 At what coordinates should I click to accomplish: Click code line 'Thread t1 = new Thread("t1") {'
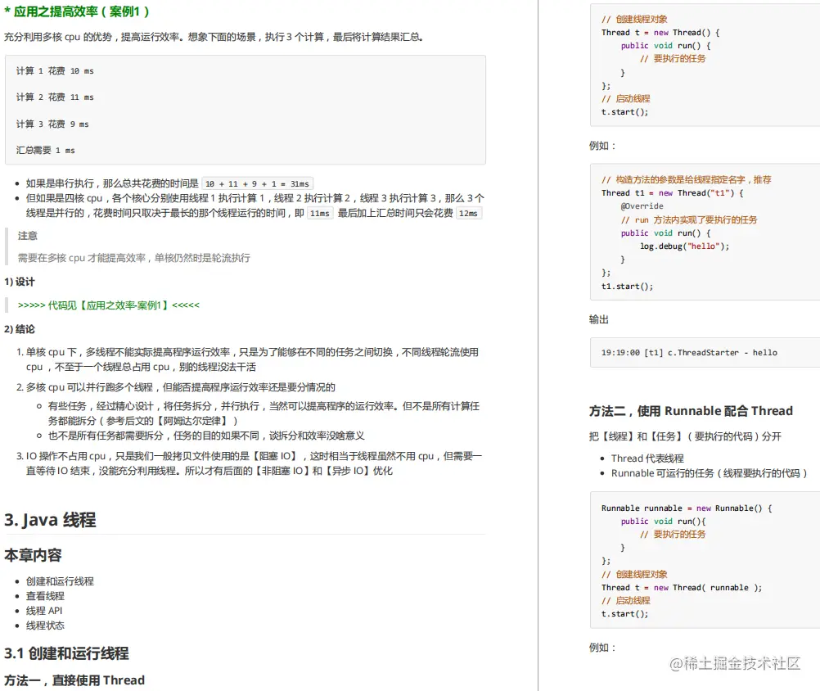pos(673,193)
